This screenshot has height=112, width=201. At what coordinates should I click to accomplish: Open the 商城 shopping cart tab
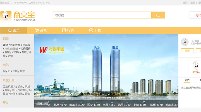[41, 30]
